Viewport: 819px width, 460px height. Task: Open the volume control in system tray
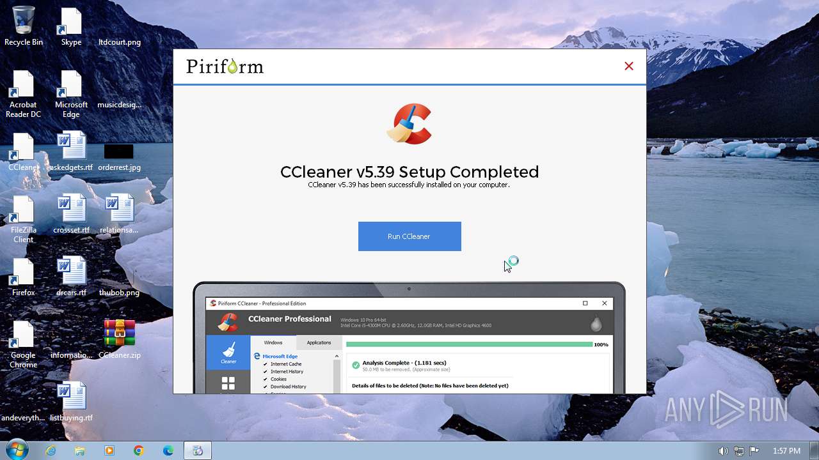723,450
